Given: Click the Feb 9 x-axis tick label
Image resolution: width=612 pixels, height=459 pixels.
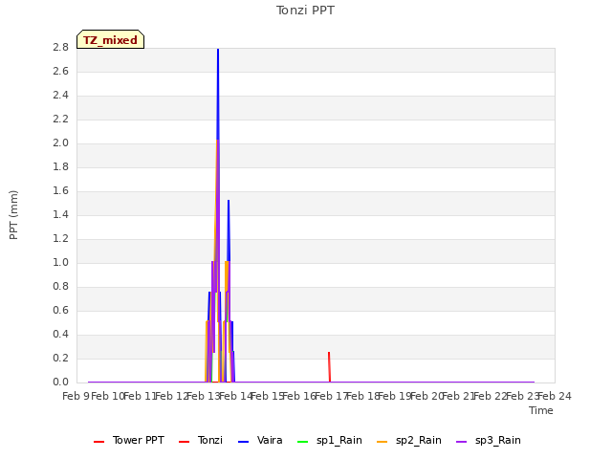Looking at the screenshot, I should point(76,397).
